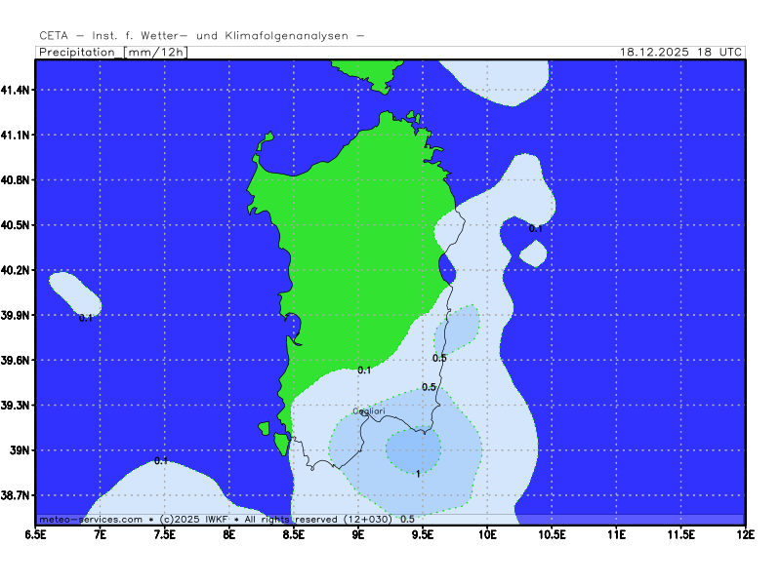The image size is (781, 585).
Task: Select the Precipitation [mm/12h] title label
Action: point(112,53)
